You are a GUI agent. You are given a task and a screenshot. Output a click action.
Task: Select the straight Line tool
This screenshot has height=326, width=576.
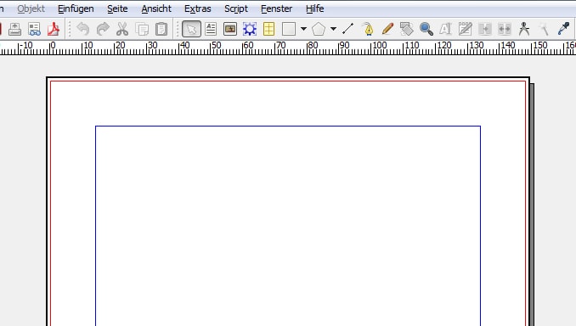(x=347, y=29)
